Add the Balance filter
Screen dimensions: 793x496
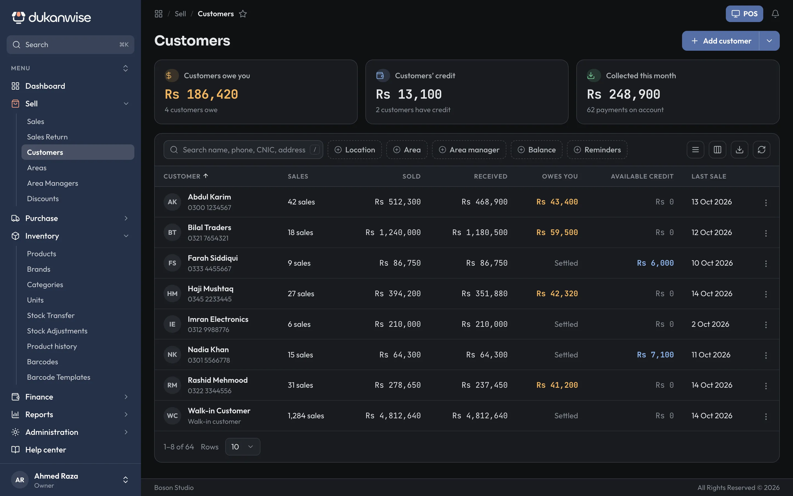pyautogui.click(x=536, y=150)
